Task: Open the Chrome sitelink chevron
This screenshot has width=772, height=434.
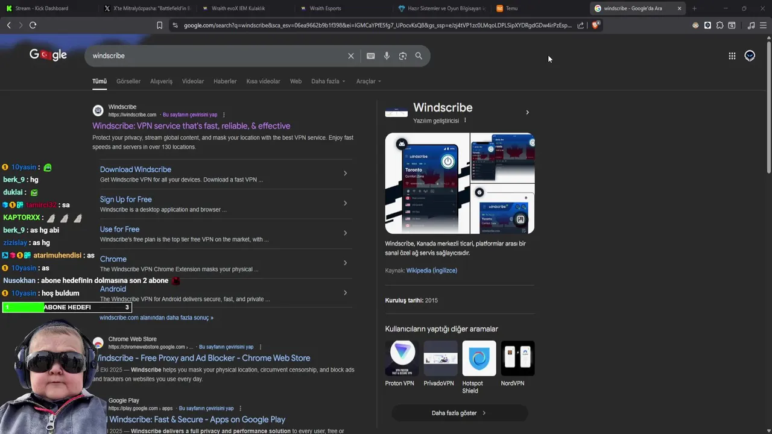Action: tap(345, 263)
